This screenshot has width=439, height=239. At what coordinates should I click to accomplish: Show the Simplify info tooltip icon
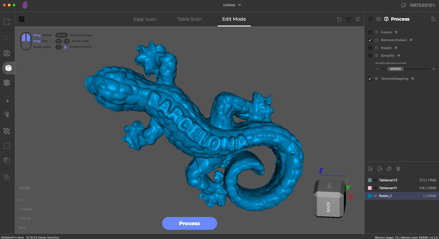point(399,56)
